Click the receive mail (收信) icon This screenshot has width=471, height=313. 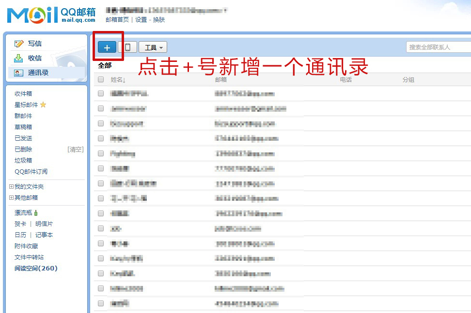coord(19,58)
